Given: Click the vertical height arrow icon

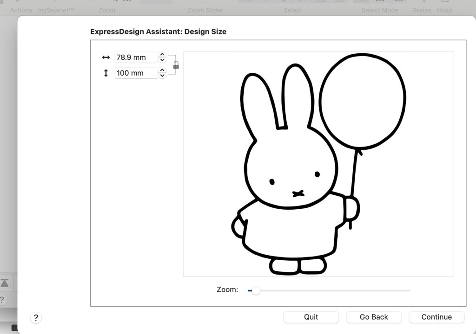Looking at the screenshot, I should pos(106,73).
